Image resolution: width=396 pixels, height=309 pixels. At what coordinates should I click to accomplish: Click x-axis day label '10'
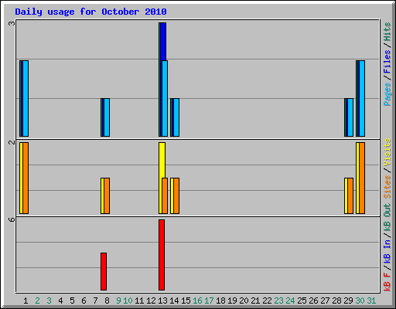tap(128, 301)
